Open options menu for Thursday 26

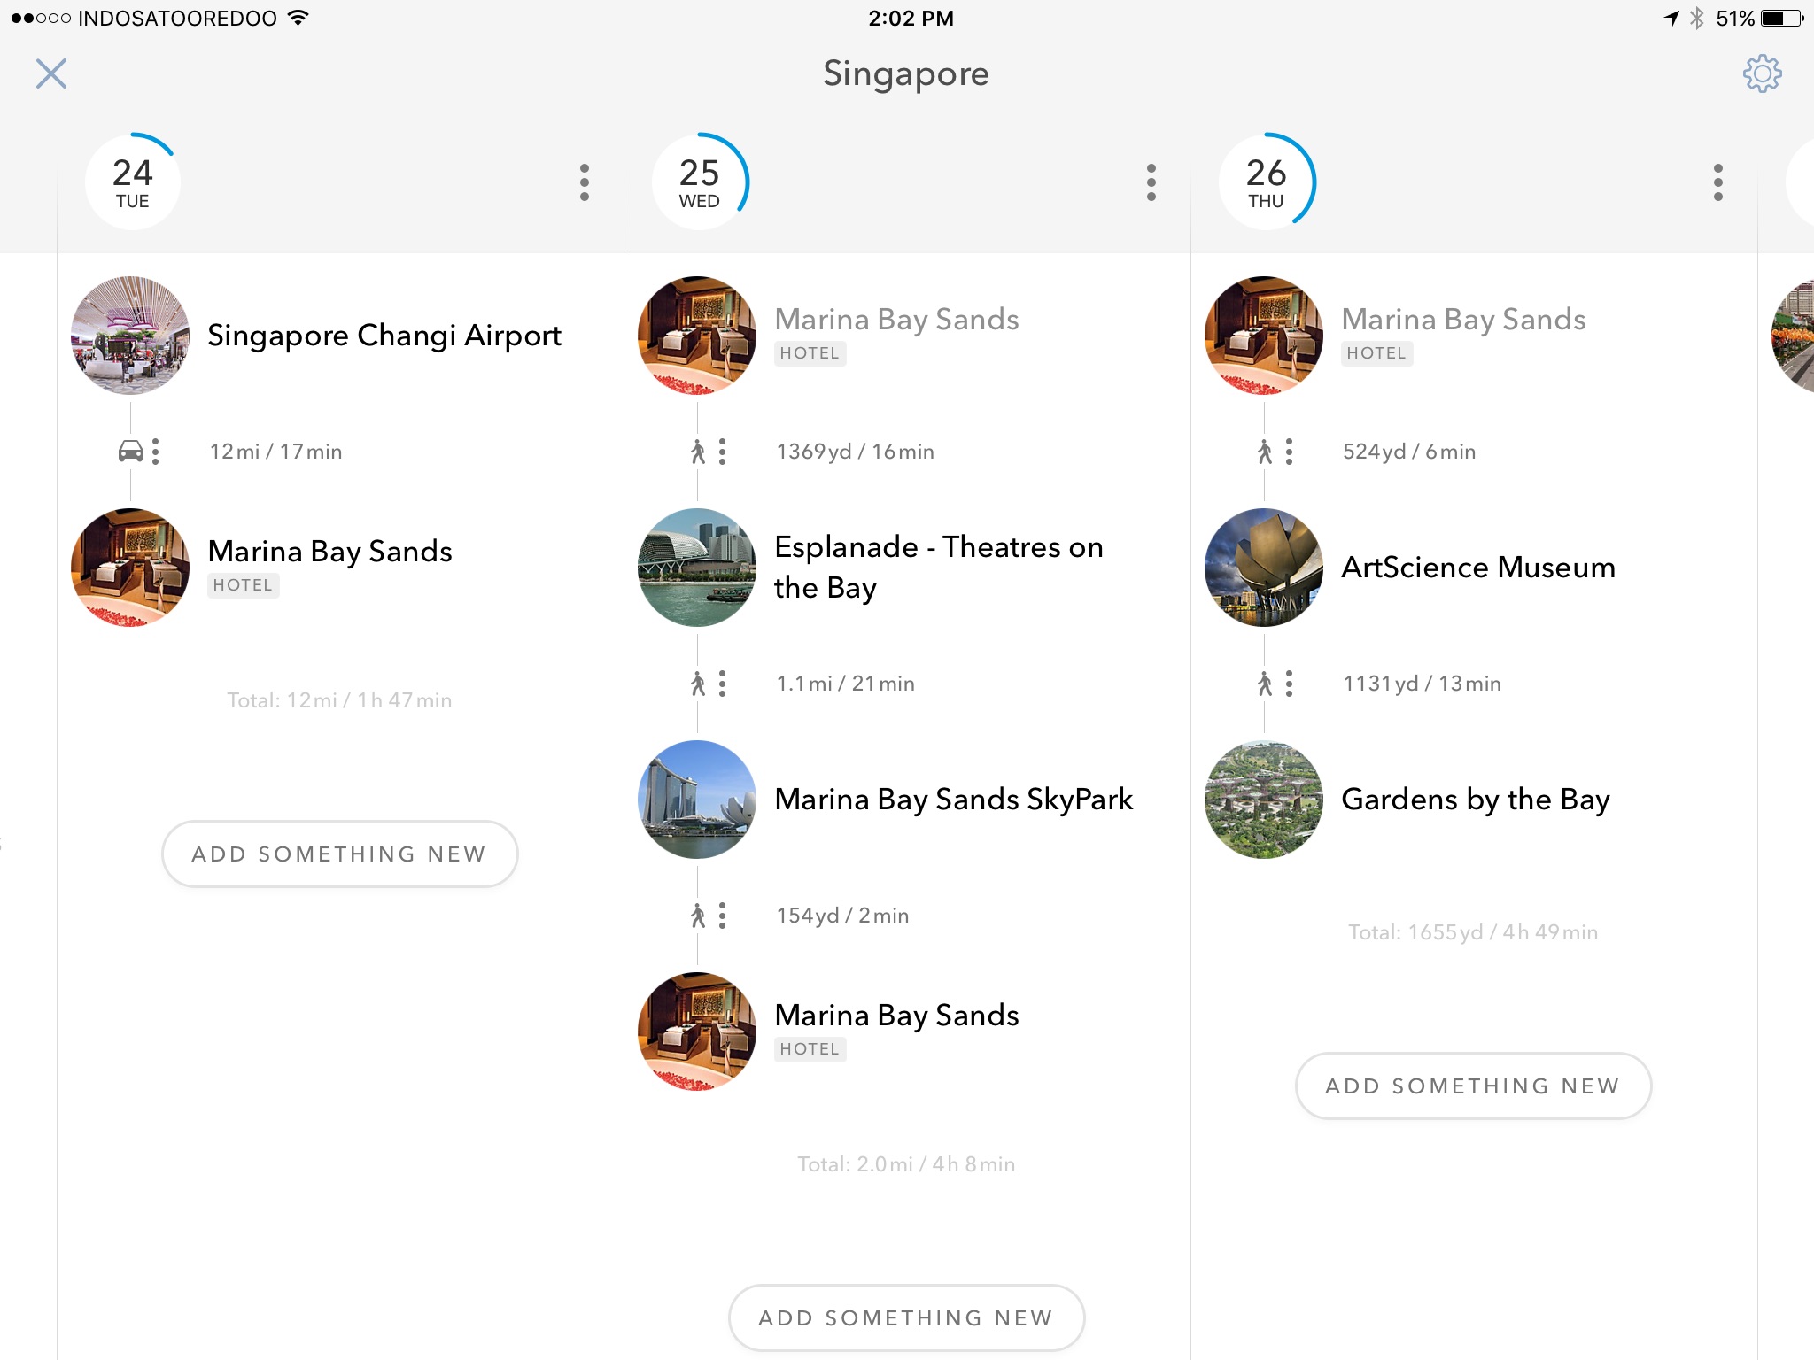pyautogui.click(x=1718, y=182)
